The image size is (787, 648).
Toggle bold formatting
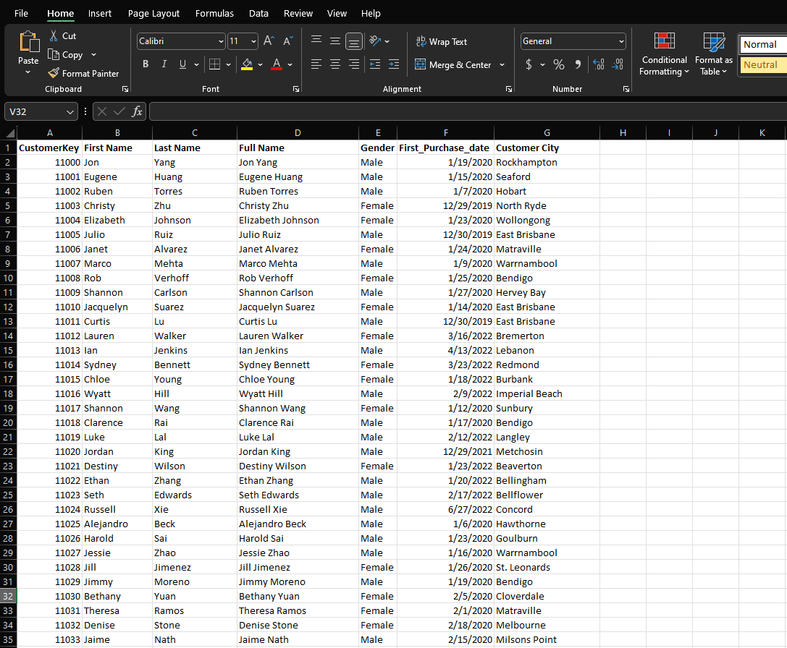[x=145, y=64]
